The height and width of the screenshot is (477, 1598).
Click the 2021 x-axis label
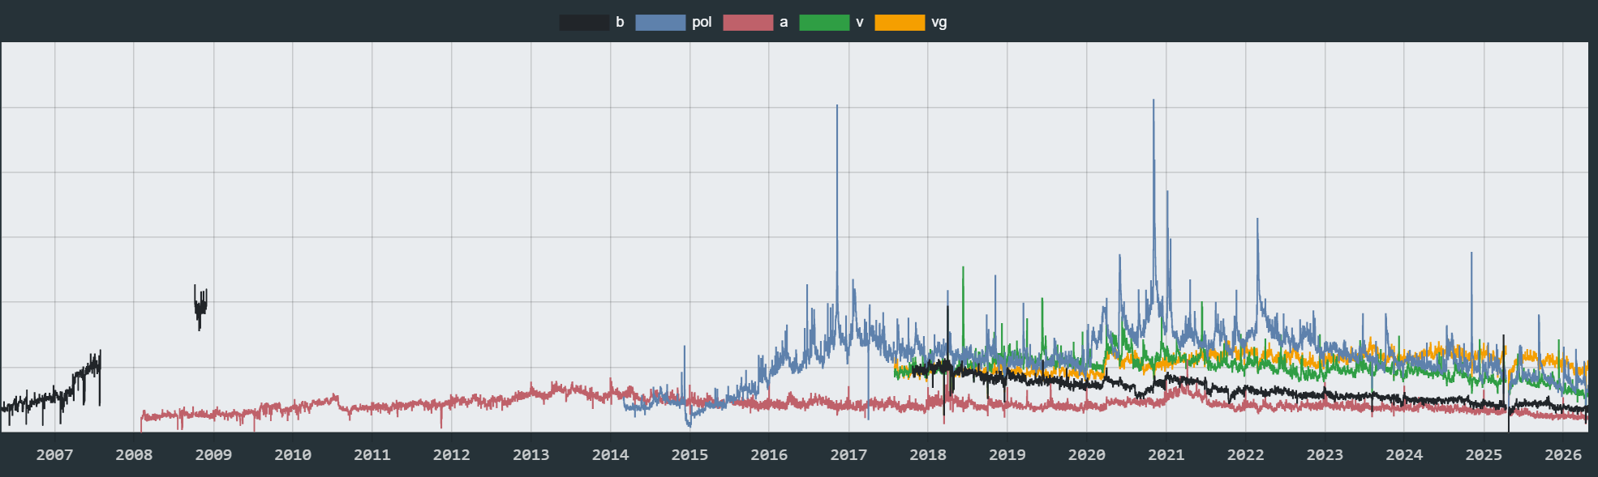point(1166,454)
